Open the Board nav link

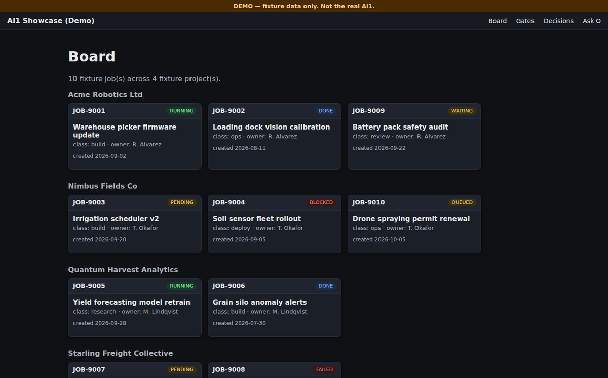pyautogui.click(x=498, y=21)
